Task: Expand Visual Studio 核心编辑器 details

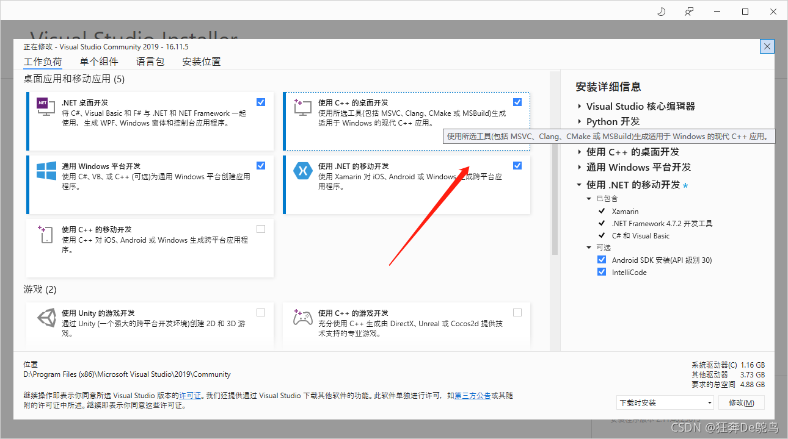Action: (580, 106)
